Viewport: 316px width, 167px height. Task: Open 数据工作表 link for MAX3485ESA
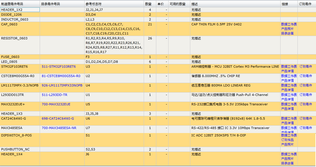[x=289, y=128]
